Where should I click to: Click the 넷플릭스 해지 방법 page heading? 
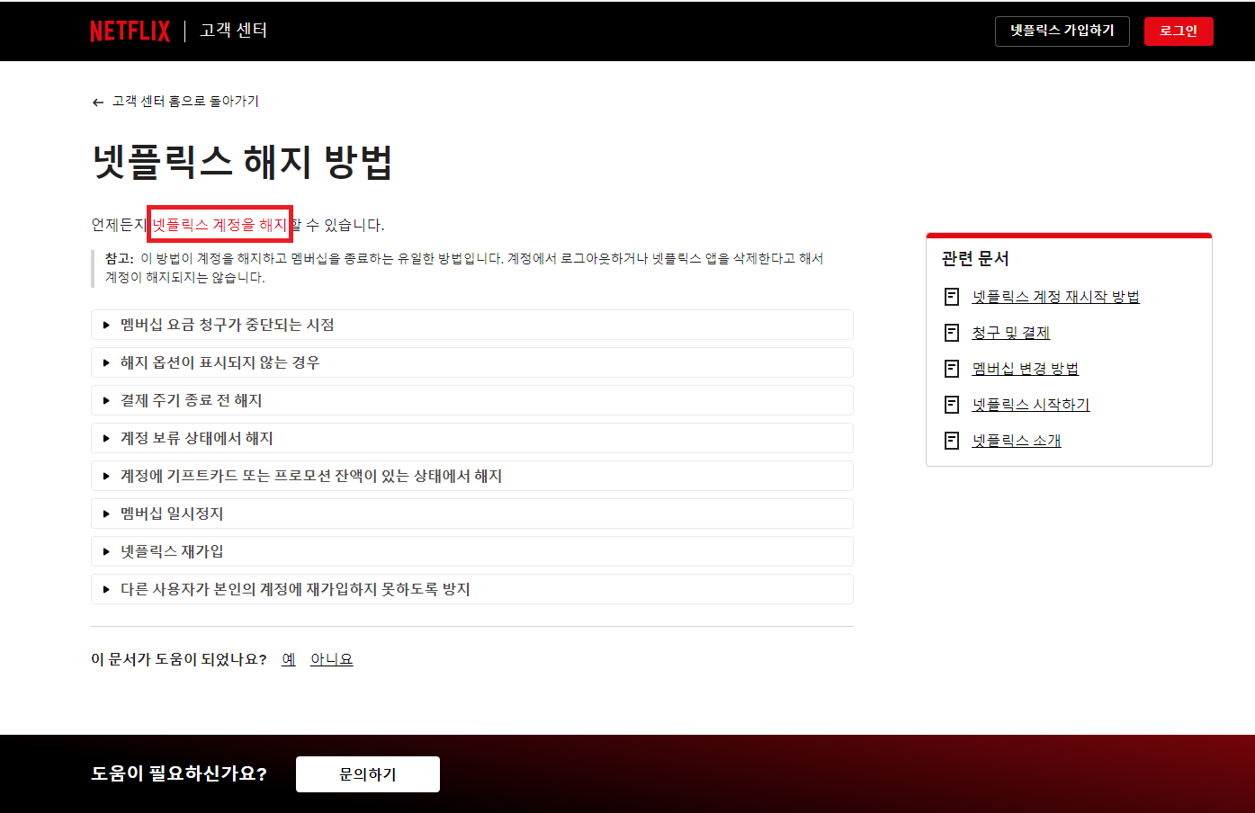(x=242, y=162)
